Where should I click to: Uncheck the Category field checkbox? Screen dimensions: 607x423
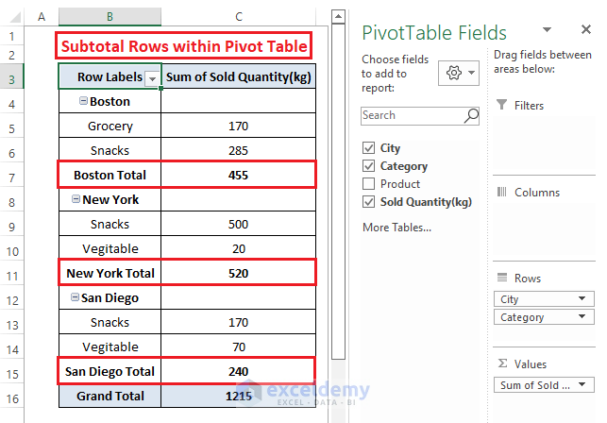pos(369,166)
